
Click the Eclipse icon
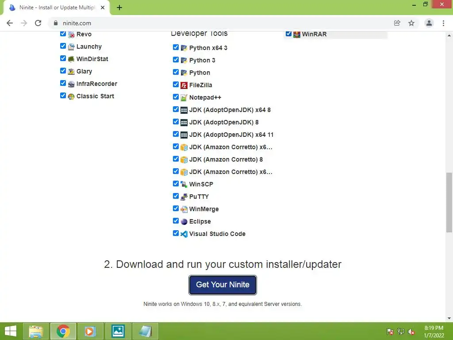(x=184, y=222)
